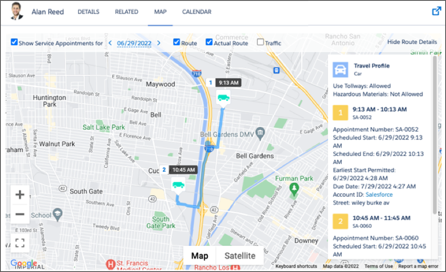Switch to the Calendar tab
Screen dimensions: 446x272
[x=197, y=12]
